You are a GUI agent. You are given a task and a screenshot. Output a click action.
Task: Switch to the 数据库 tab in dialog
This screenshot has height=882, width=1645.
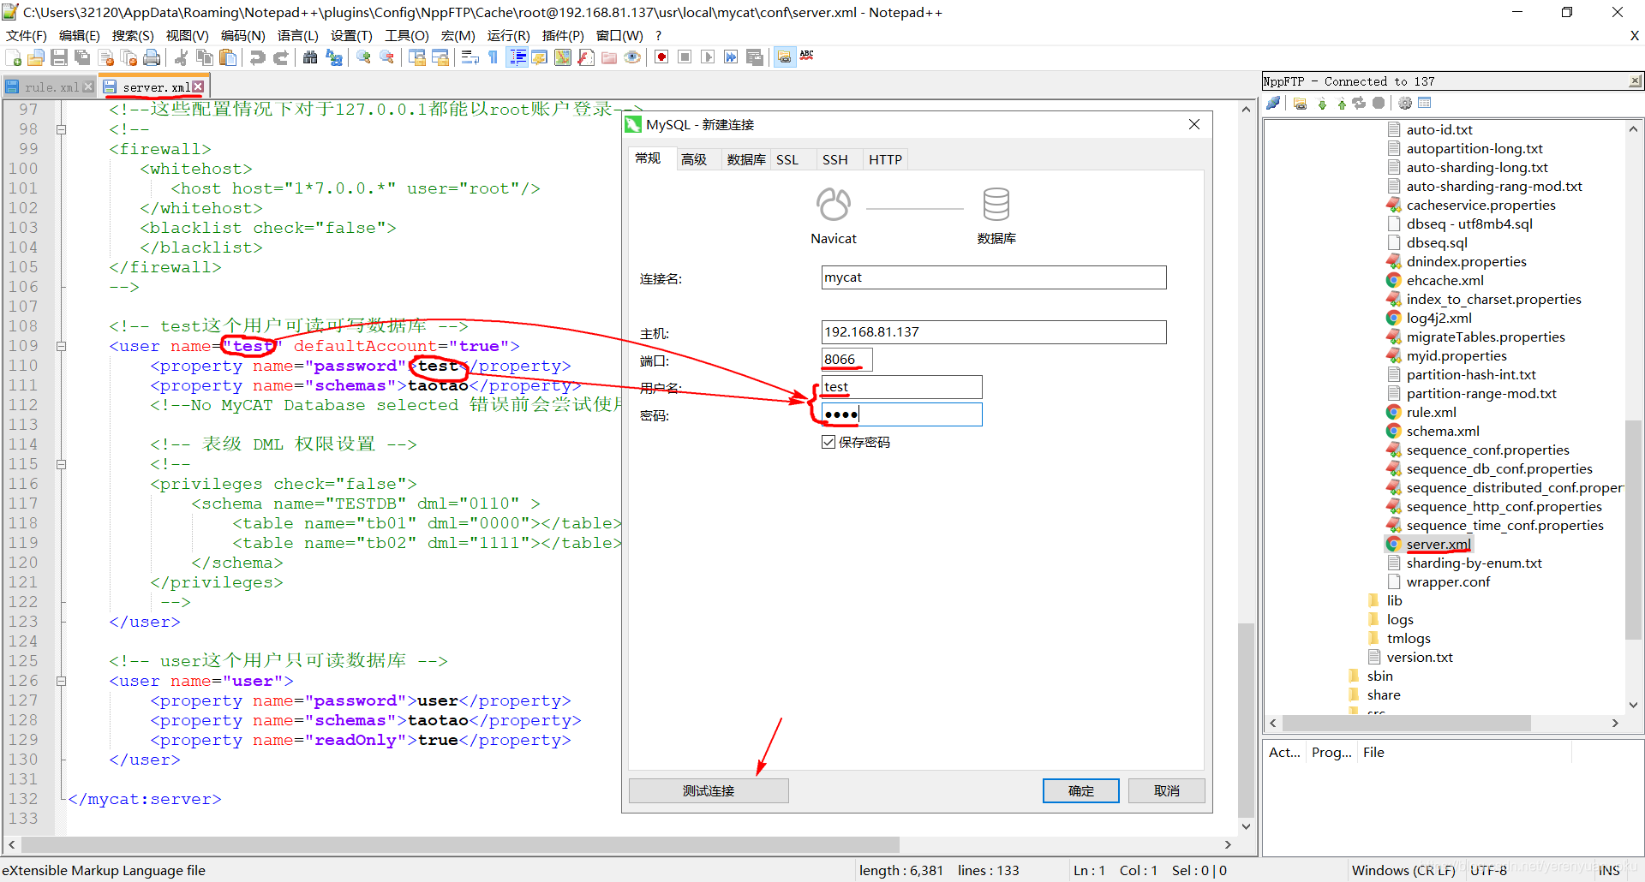tap(746, 159)
